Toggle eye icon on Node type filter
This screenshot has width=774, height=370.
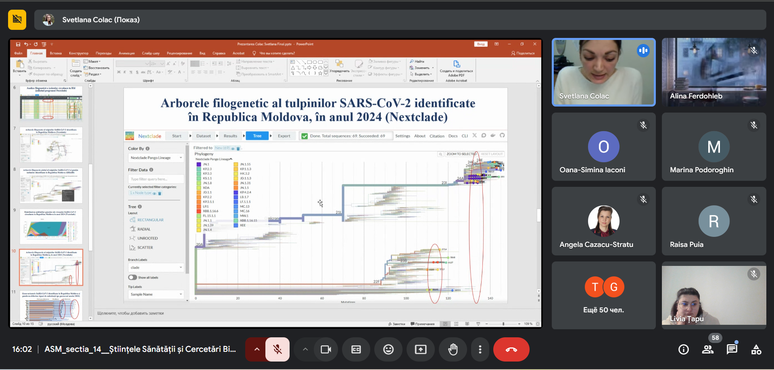pos(154,193)
